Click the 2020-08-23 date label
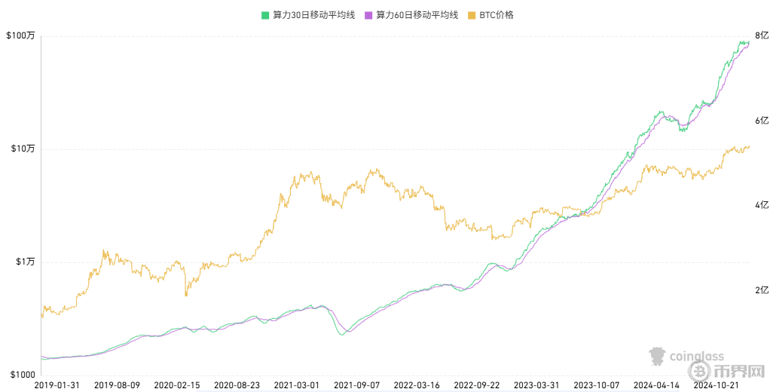The height and width of the screenshot is (392, 773). tap(237, 384)
